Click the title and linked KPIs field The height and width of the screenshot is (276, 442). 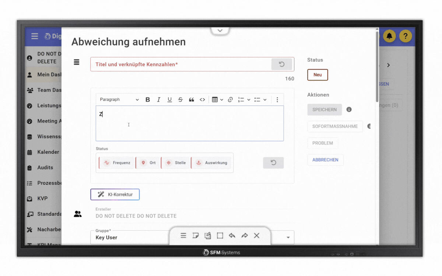pos(180,64)
